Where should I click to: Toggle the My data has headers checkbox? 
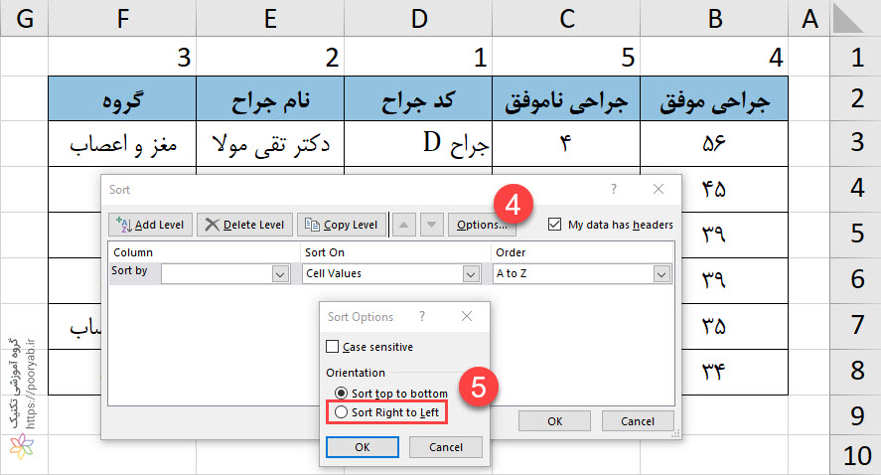554,225
